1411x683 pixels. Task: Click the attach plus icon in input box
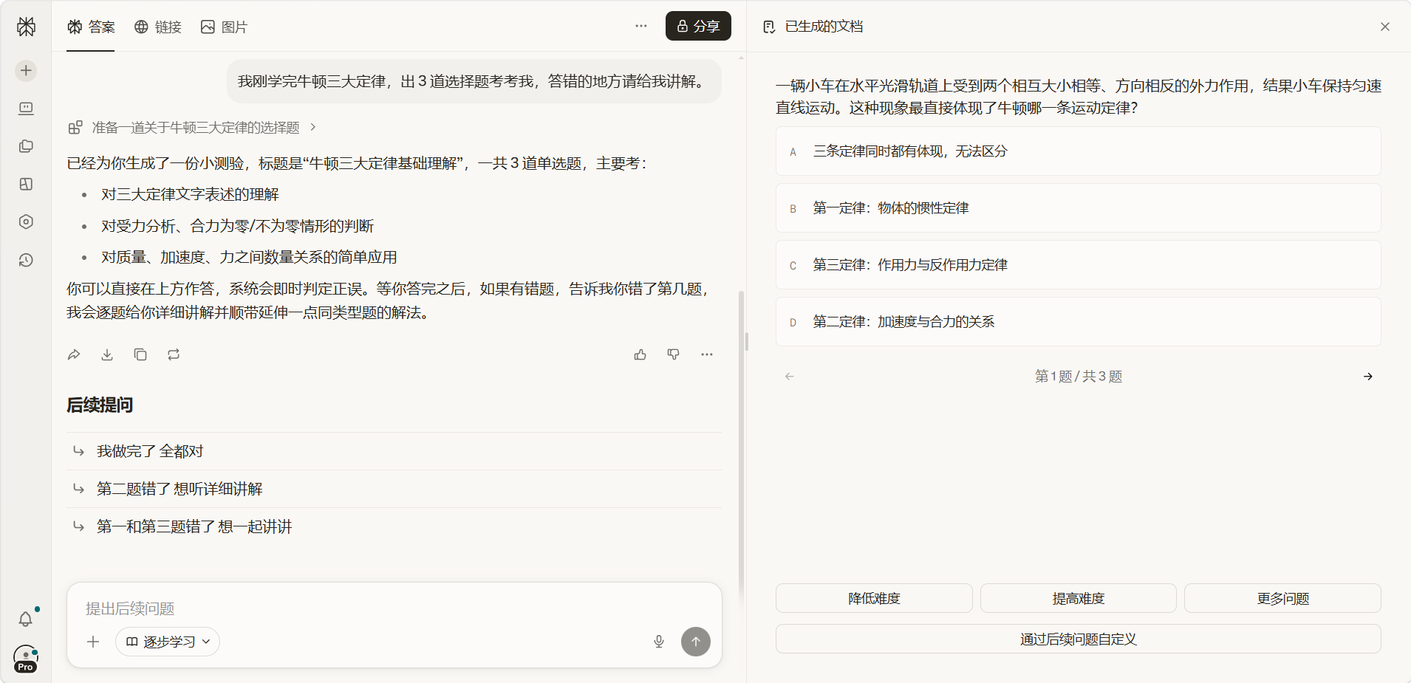point(93,642)
